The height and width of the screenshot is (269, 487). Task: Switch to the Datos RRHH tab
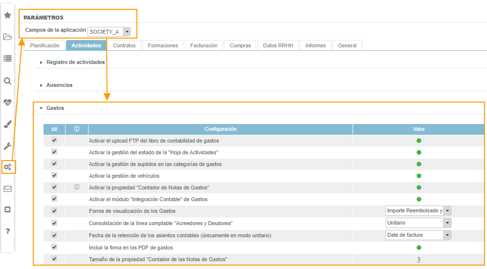click(278, 45)
